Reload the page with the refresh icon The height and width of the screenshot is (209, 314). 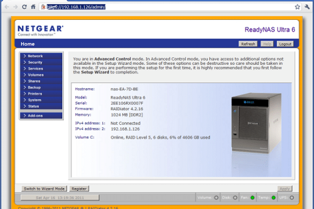pos(24,7)
